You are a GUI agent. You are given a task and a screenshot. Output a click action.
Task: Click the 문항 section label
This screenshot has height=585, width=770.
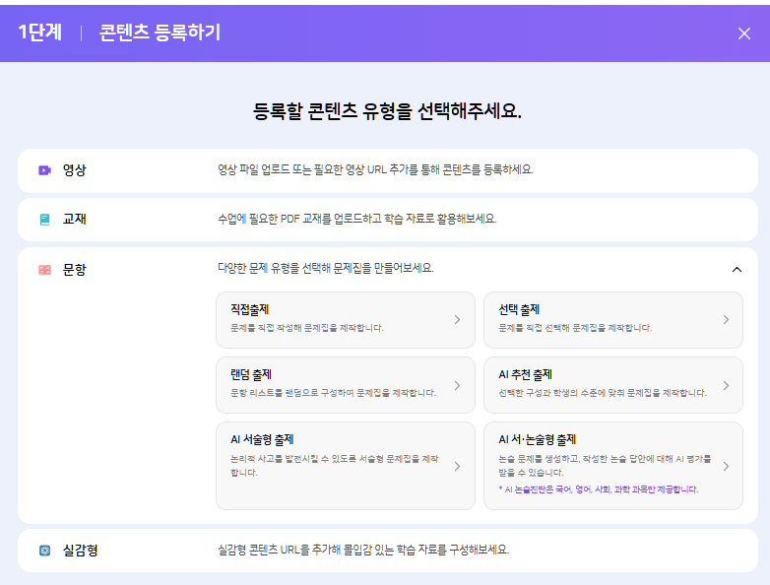(75, 270)
